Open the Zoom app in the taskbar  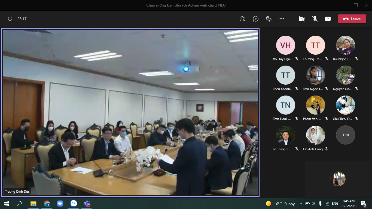tap(60, 203)
